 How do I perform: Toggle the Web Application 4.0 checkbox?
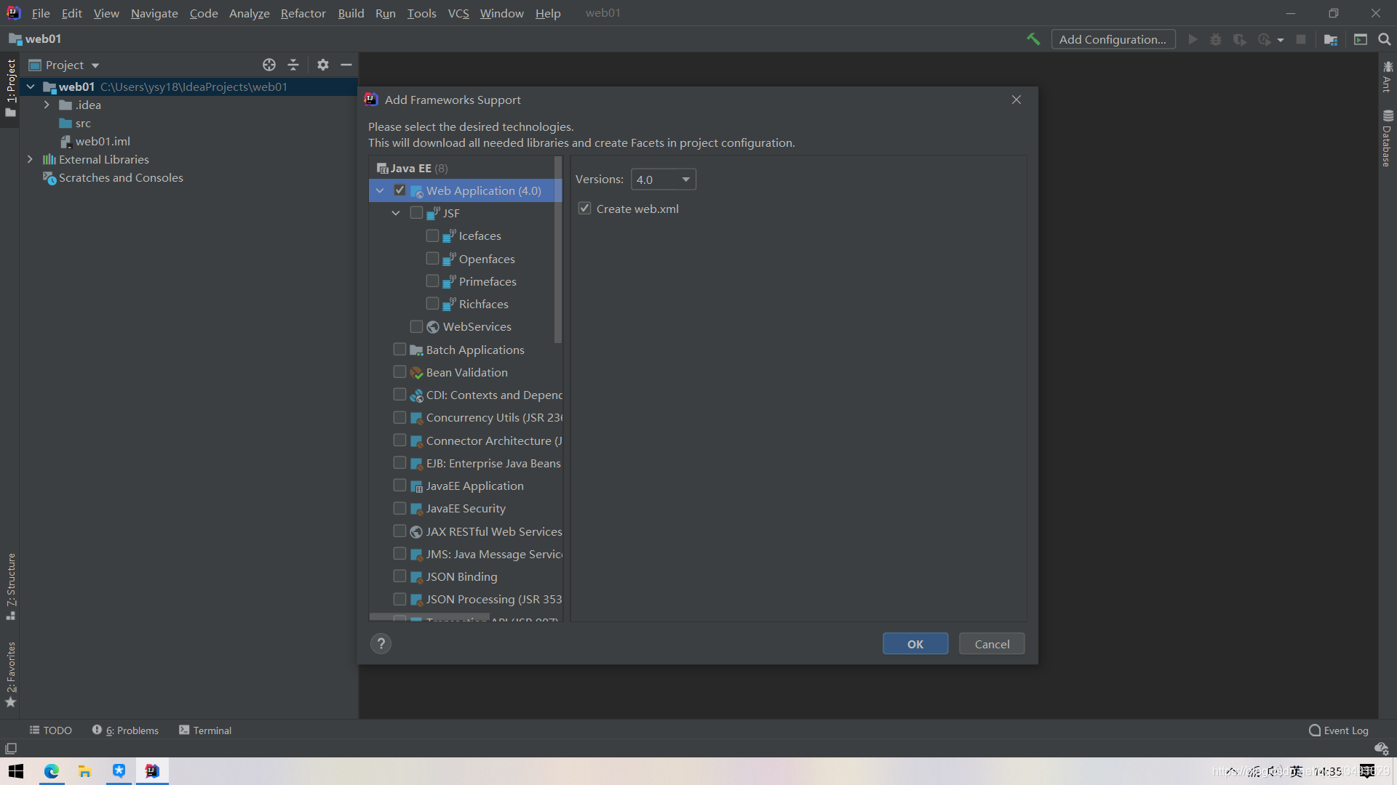pyautogui.click(x=400, y=190)
